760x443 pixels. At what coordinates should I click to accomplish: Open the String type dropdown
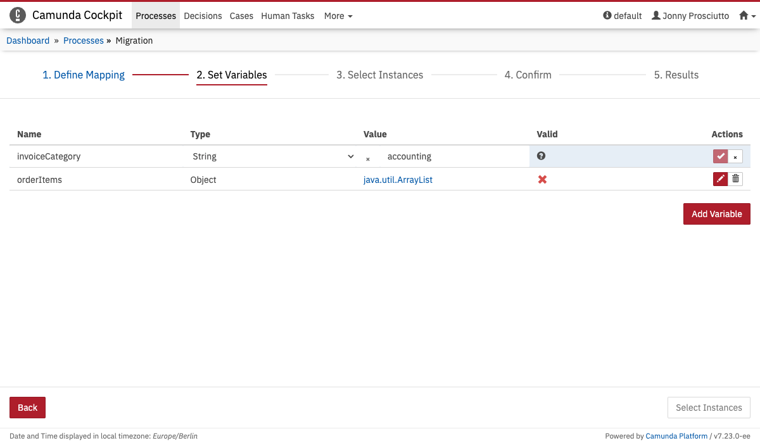click(x=272, y=156)
